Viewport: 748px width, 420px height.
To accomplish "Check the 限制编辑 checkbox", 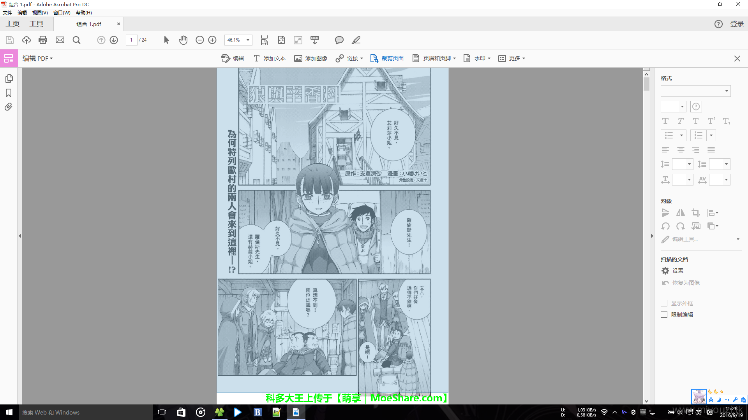I will coord(664,314).
